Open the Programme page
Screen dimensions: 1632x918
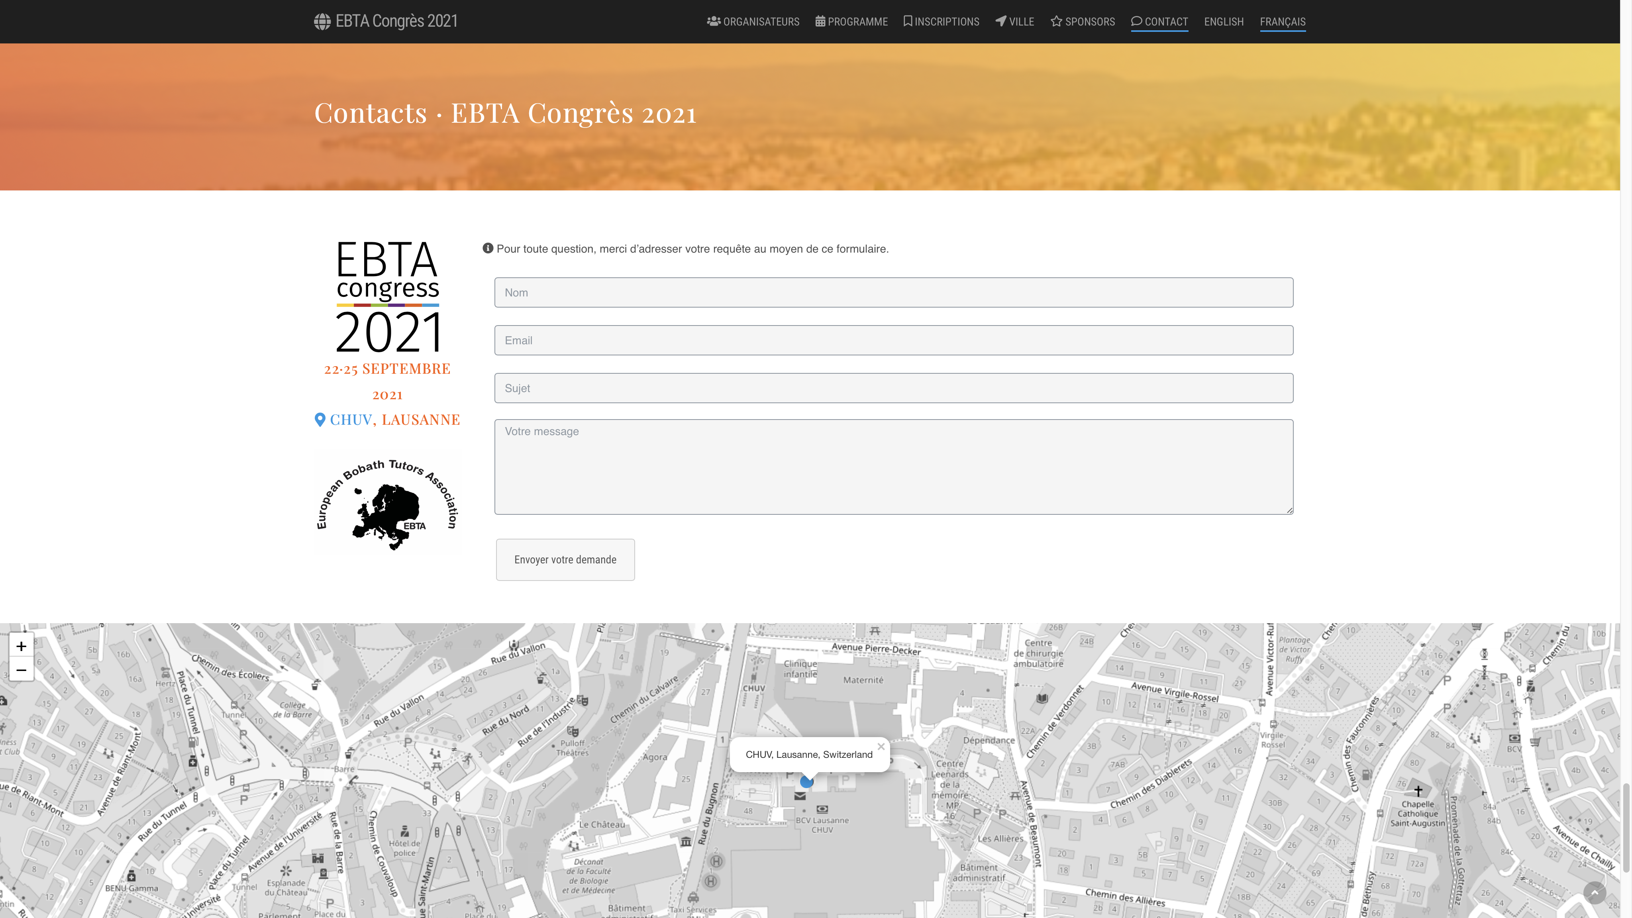[851, 22]
